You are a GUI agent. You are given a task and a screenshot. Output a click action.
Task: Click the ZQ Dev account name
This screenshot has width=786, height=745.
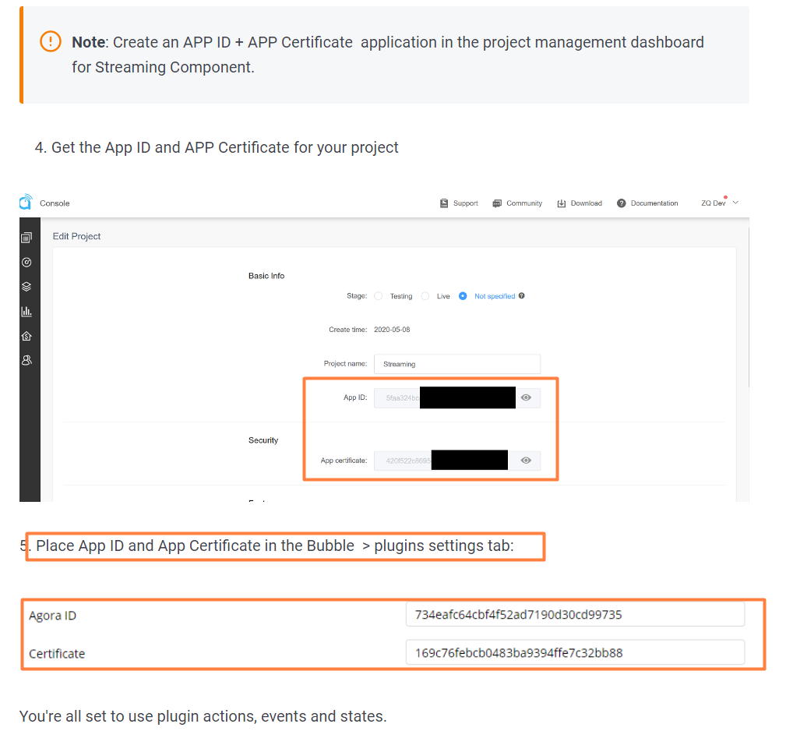pos(714,203)
